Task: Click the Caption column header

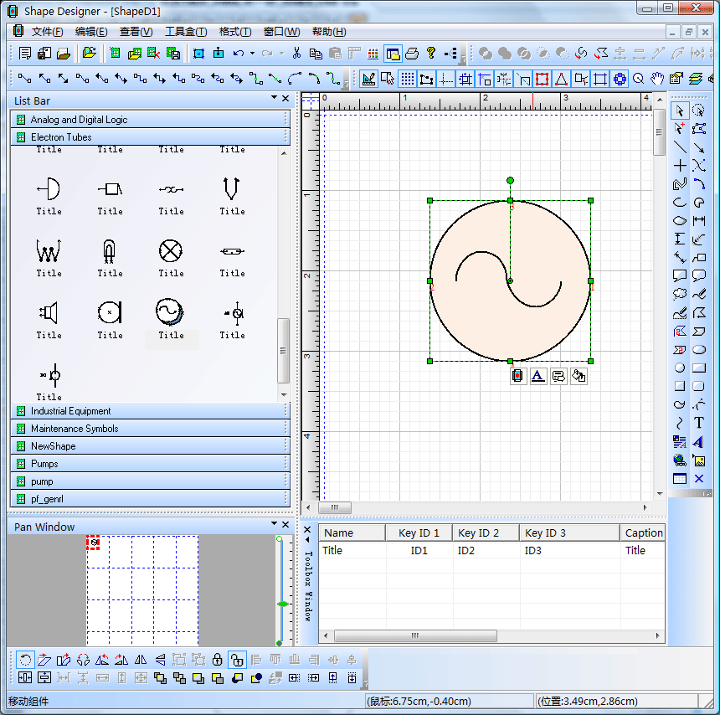Action: [643, 532]
